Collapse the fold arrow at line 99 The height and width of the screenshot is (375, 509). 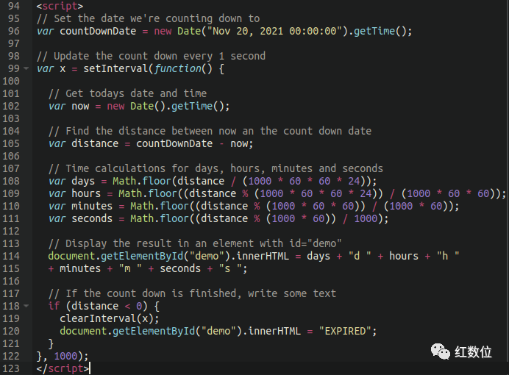(26, 69)
